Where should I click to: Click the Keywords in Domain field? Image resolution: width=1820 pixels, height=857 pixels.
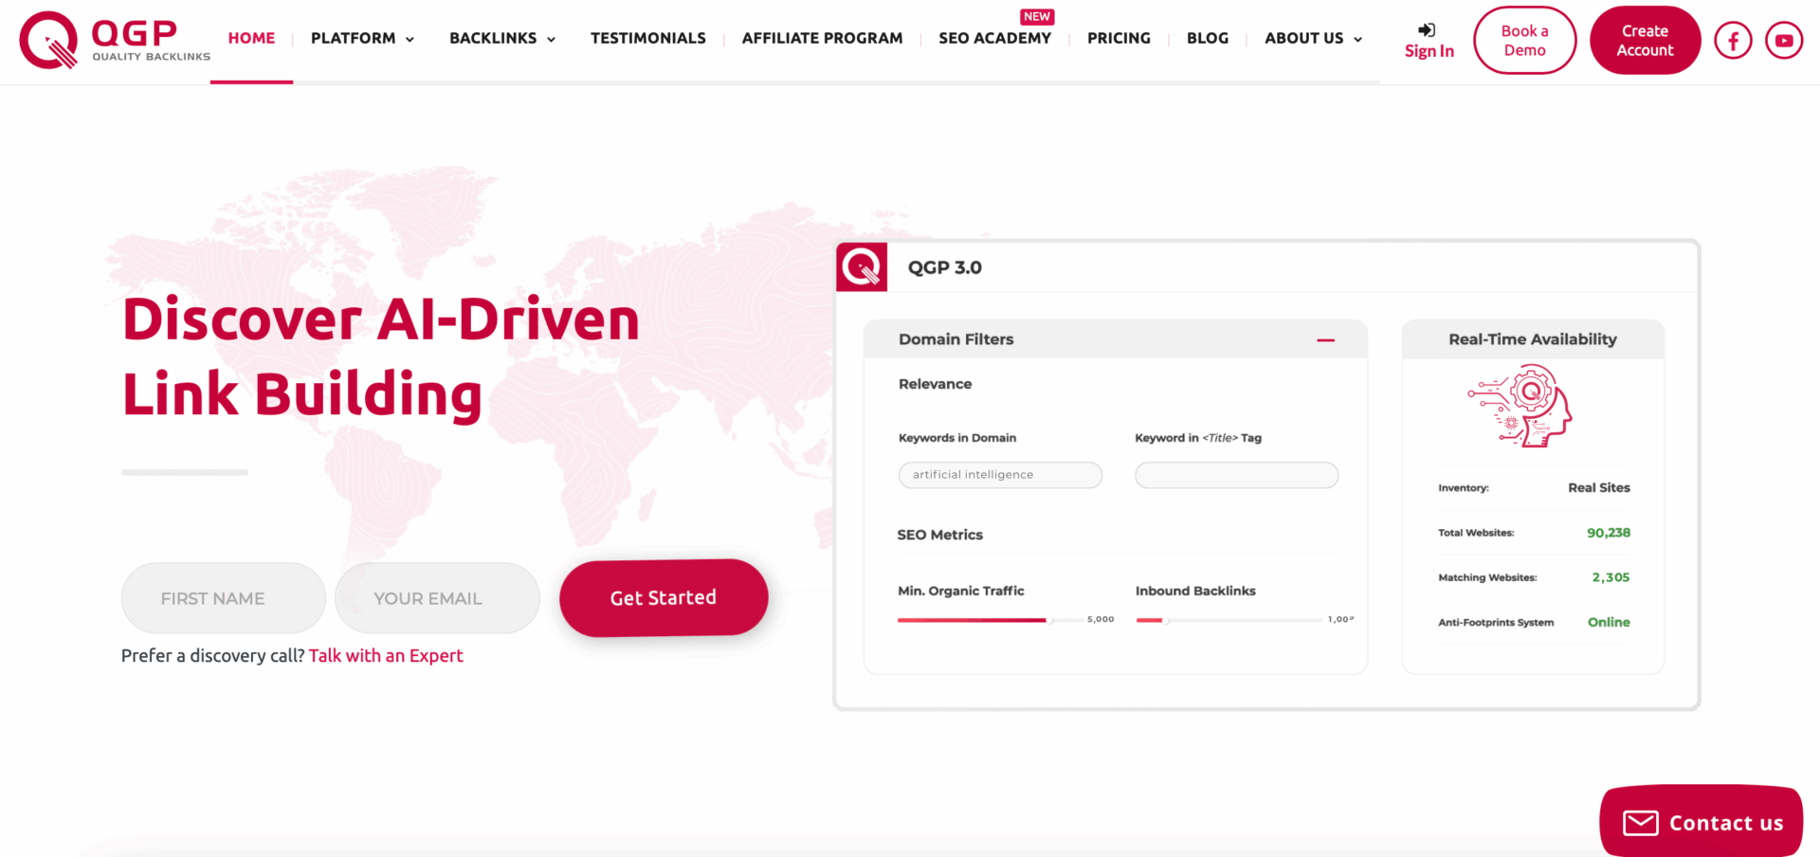tap(1000, 475)
